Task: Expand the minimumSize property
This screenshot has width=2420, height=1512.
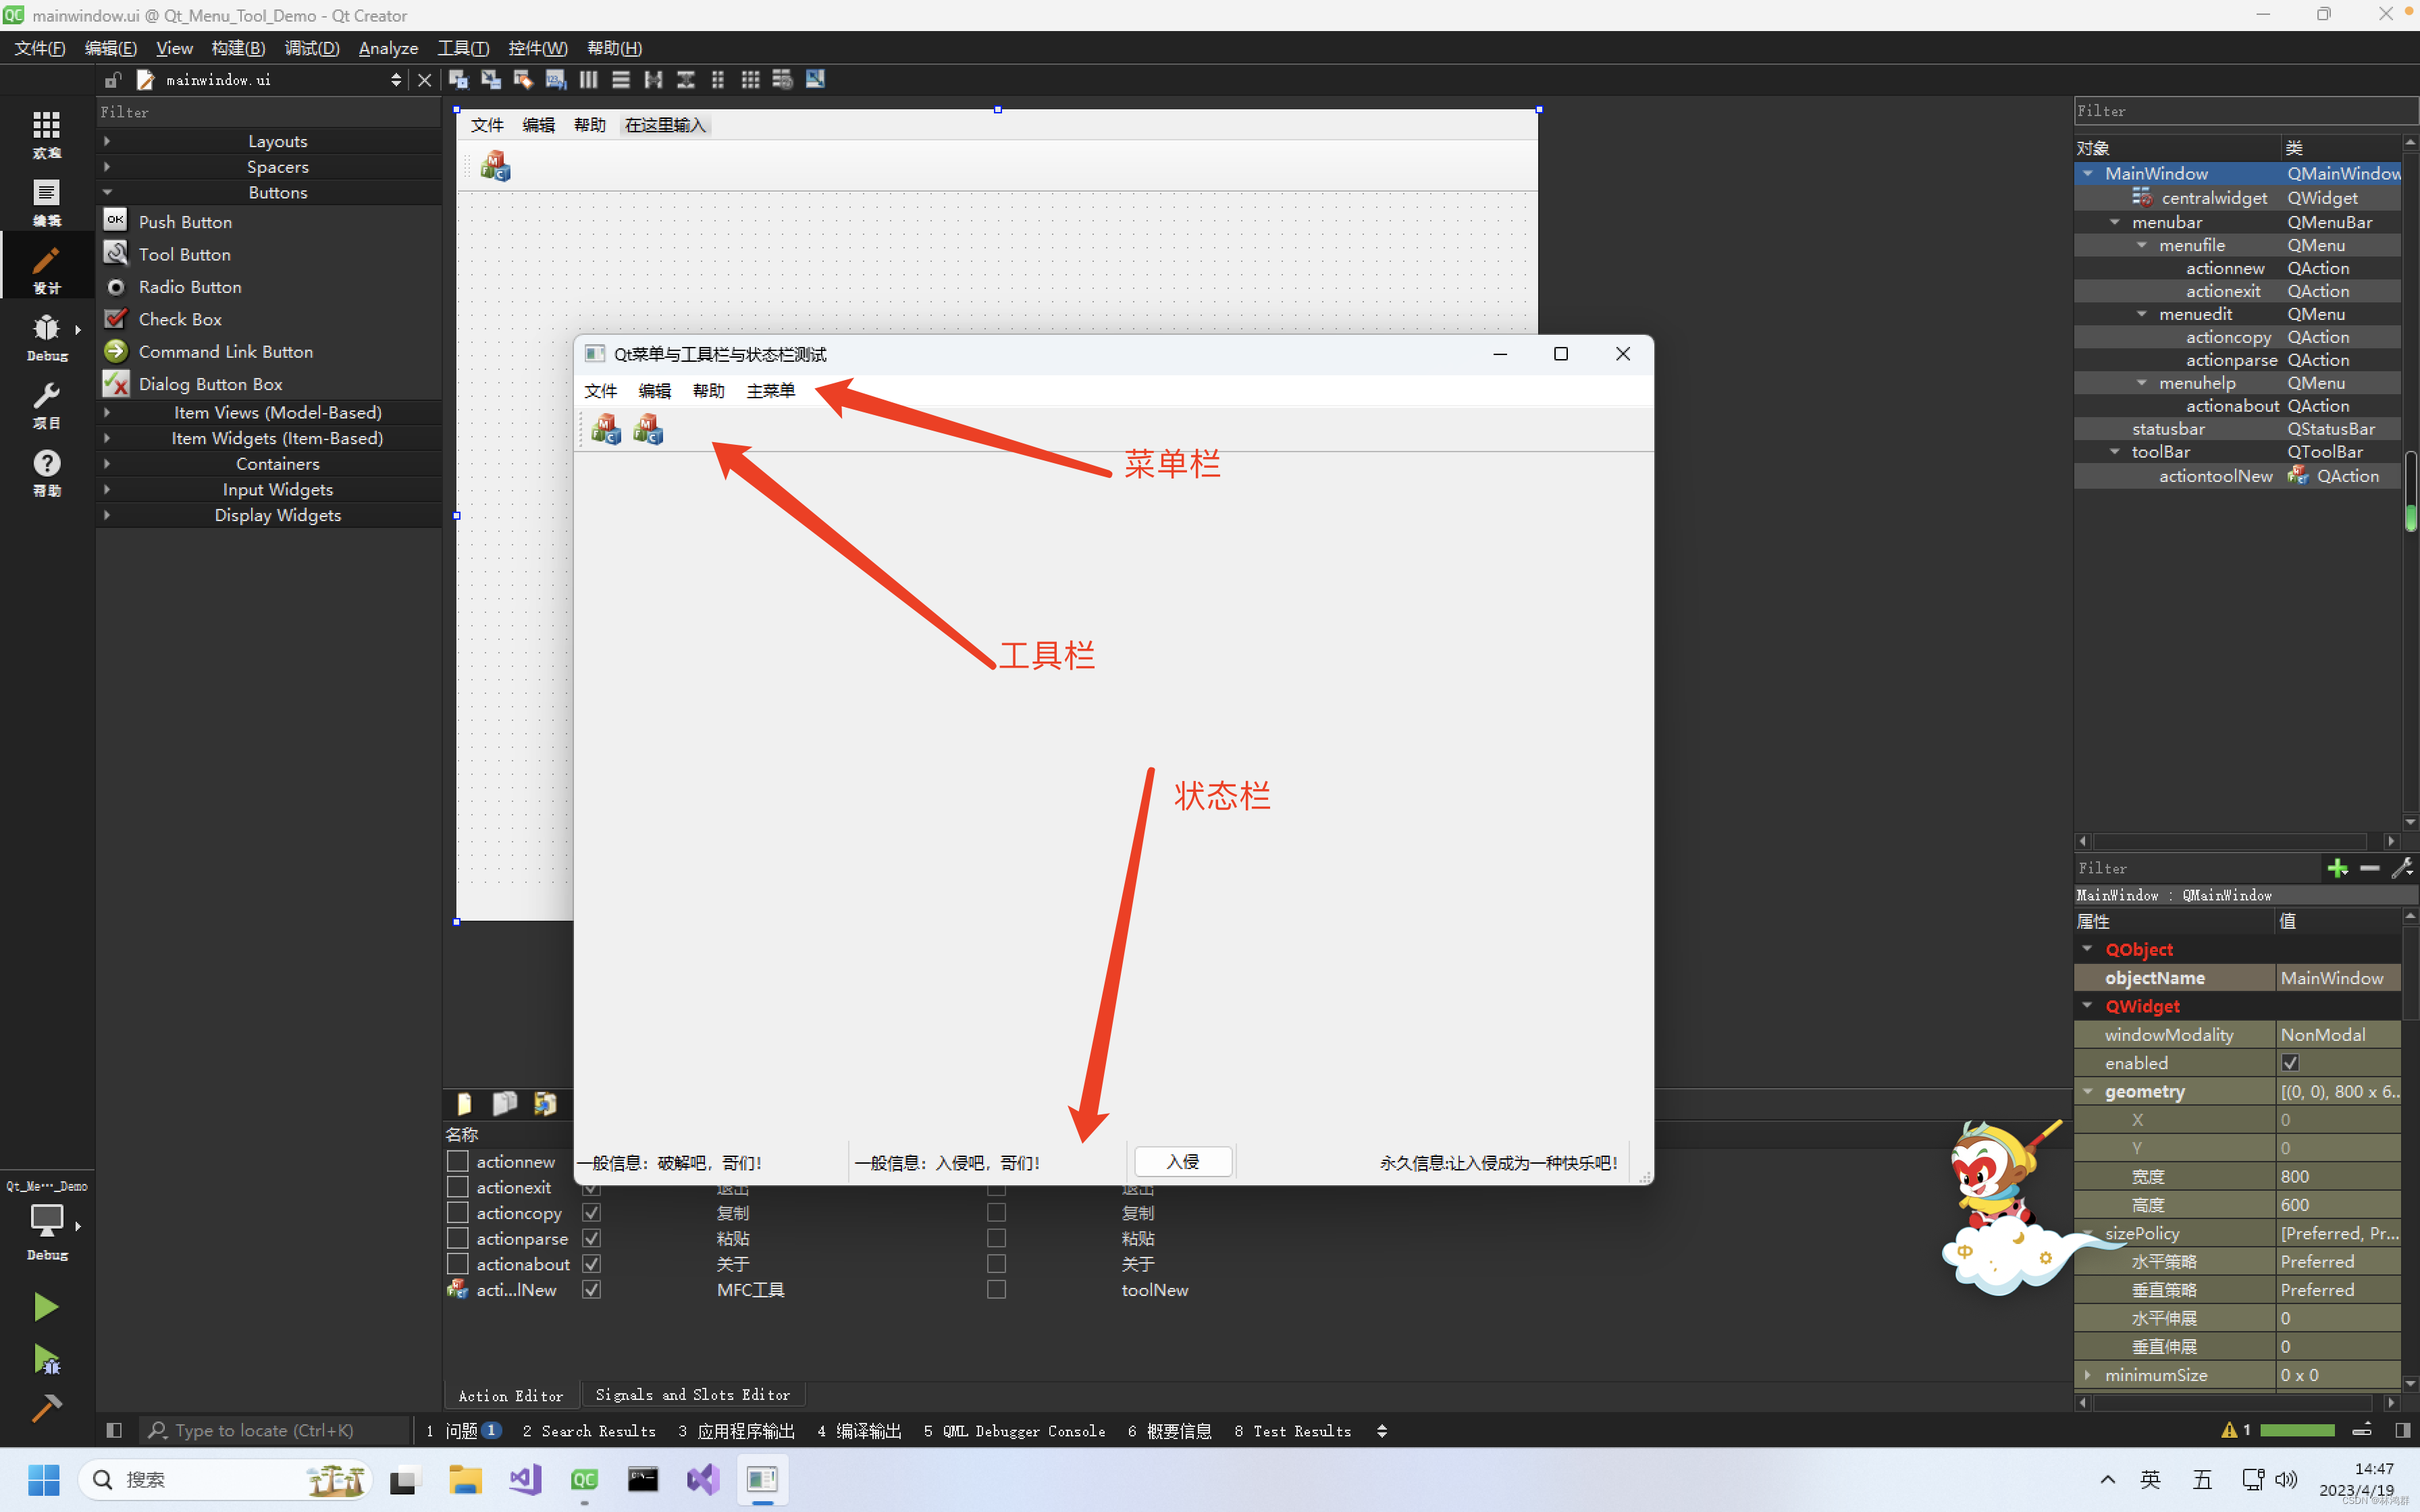Action: (2087, 1375)
